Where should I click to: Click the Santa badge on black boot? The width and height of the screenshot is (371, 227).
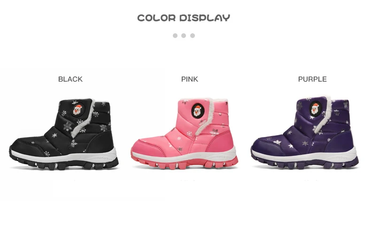pyautogui.click(x=77, y=110)
